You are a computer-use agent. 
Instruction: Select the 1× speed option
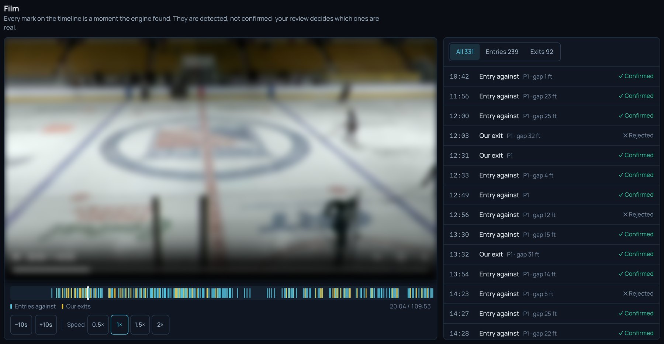click(120, 325)
